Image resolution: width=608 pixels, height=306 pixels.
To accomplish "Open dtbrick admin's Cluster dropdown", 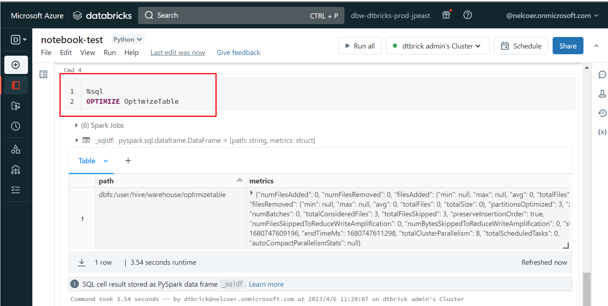I will [x=437, y=46].
